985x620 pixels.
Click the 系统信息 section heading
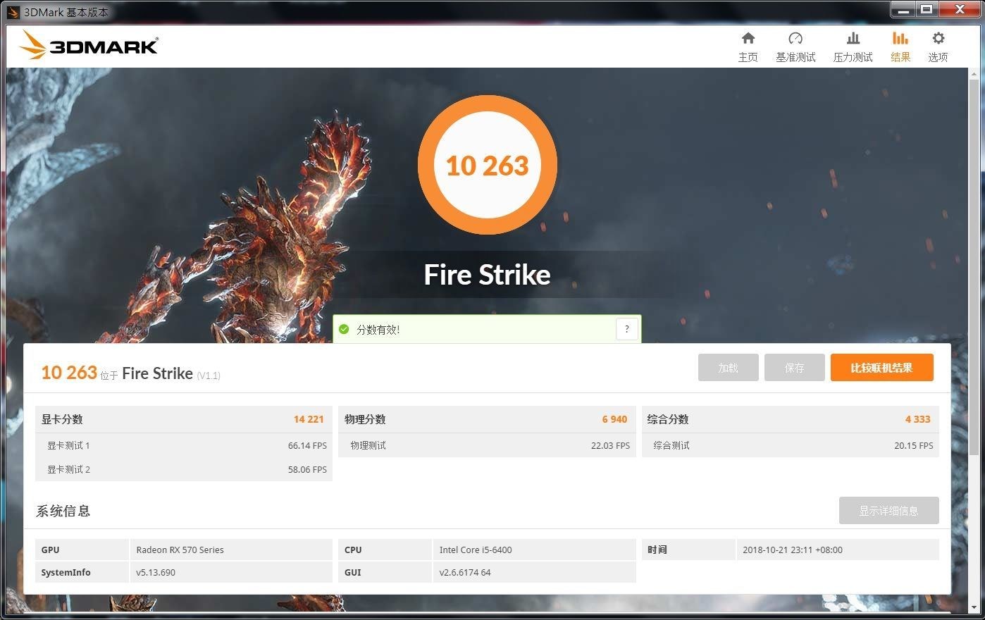click(63, 511)
